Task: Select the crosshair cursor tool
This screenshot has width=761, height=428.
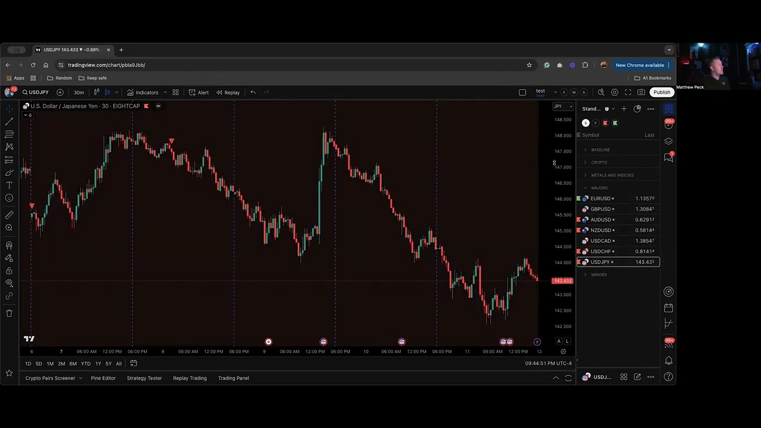Action: pyautogui.click(x=9, y=109)
